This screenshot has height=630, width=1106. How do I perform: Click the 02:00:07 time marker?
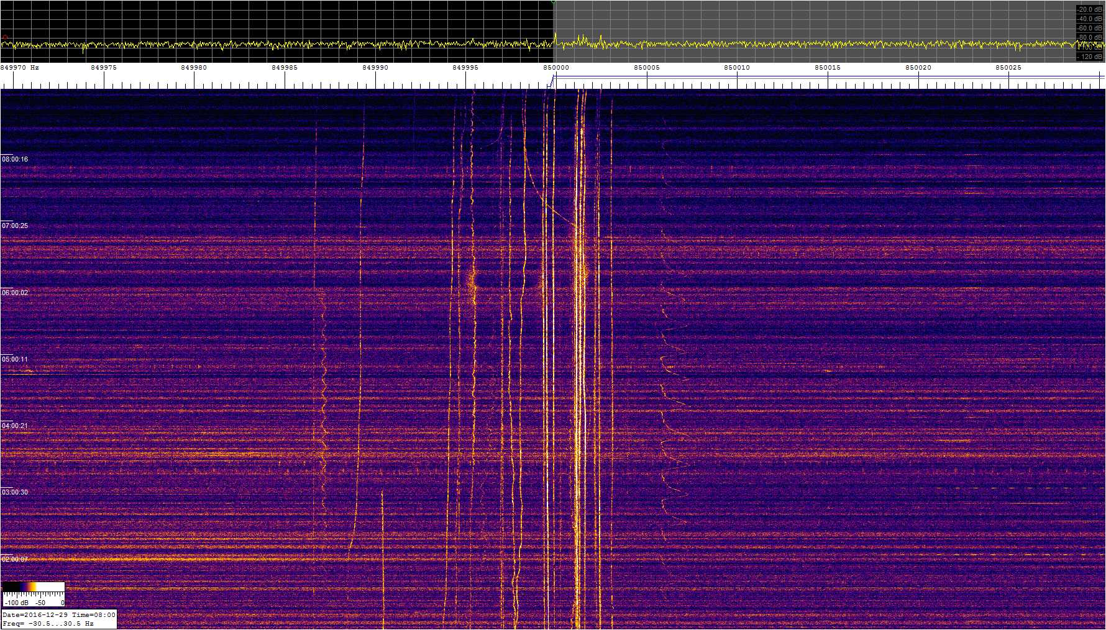click(x=15, y=559)
